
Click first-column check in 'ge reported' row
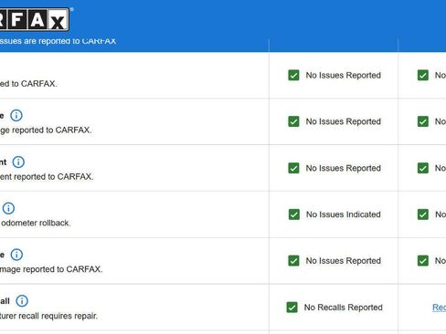click(293, 121)
